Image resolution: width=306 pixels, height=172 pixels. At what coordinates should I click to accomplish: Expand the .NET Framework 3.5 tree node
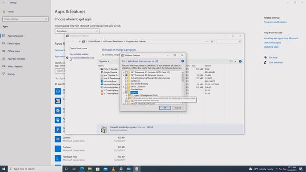coord(123,72)
